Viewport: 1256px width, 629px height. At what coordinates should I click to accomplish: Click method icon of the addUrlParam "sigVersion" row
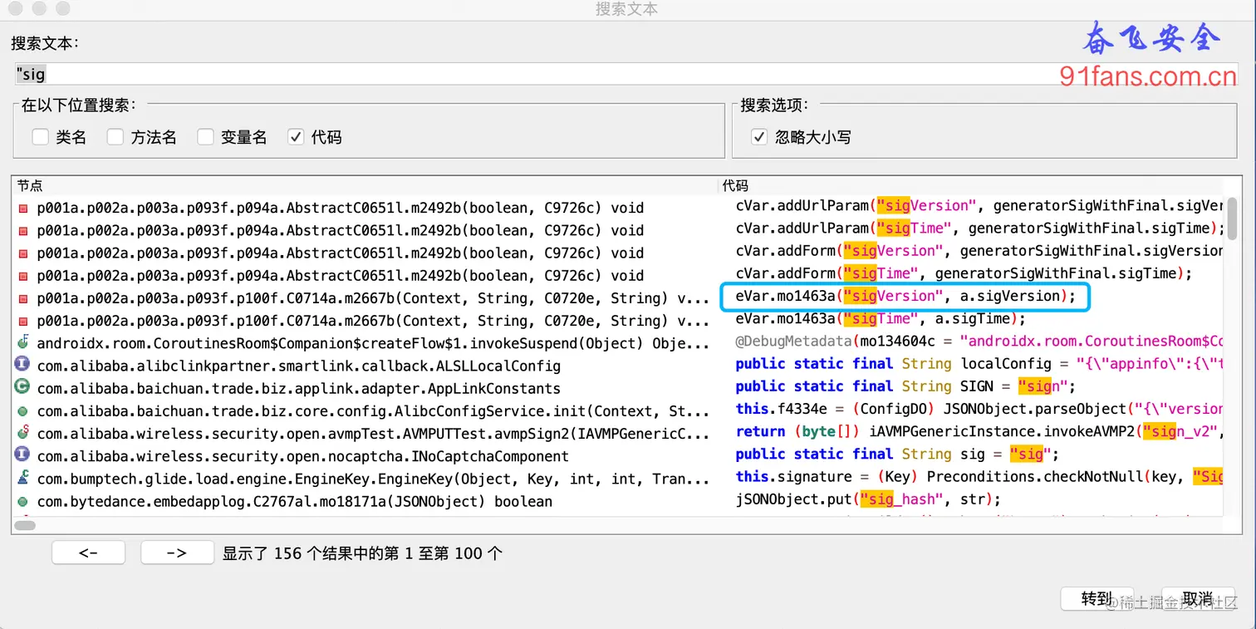22,208
